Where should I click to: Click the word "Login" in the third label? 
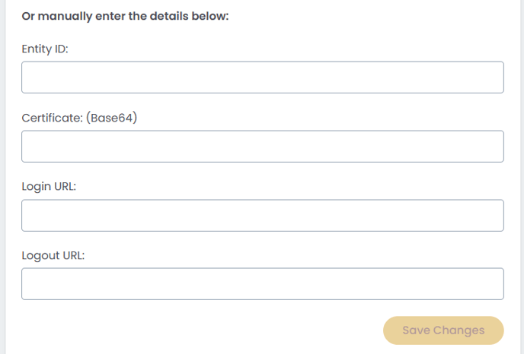tap(36, 187)
